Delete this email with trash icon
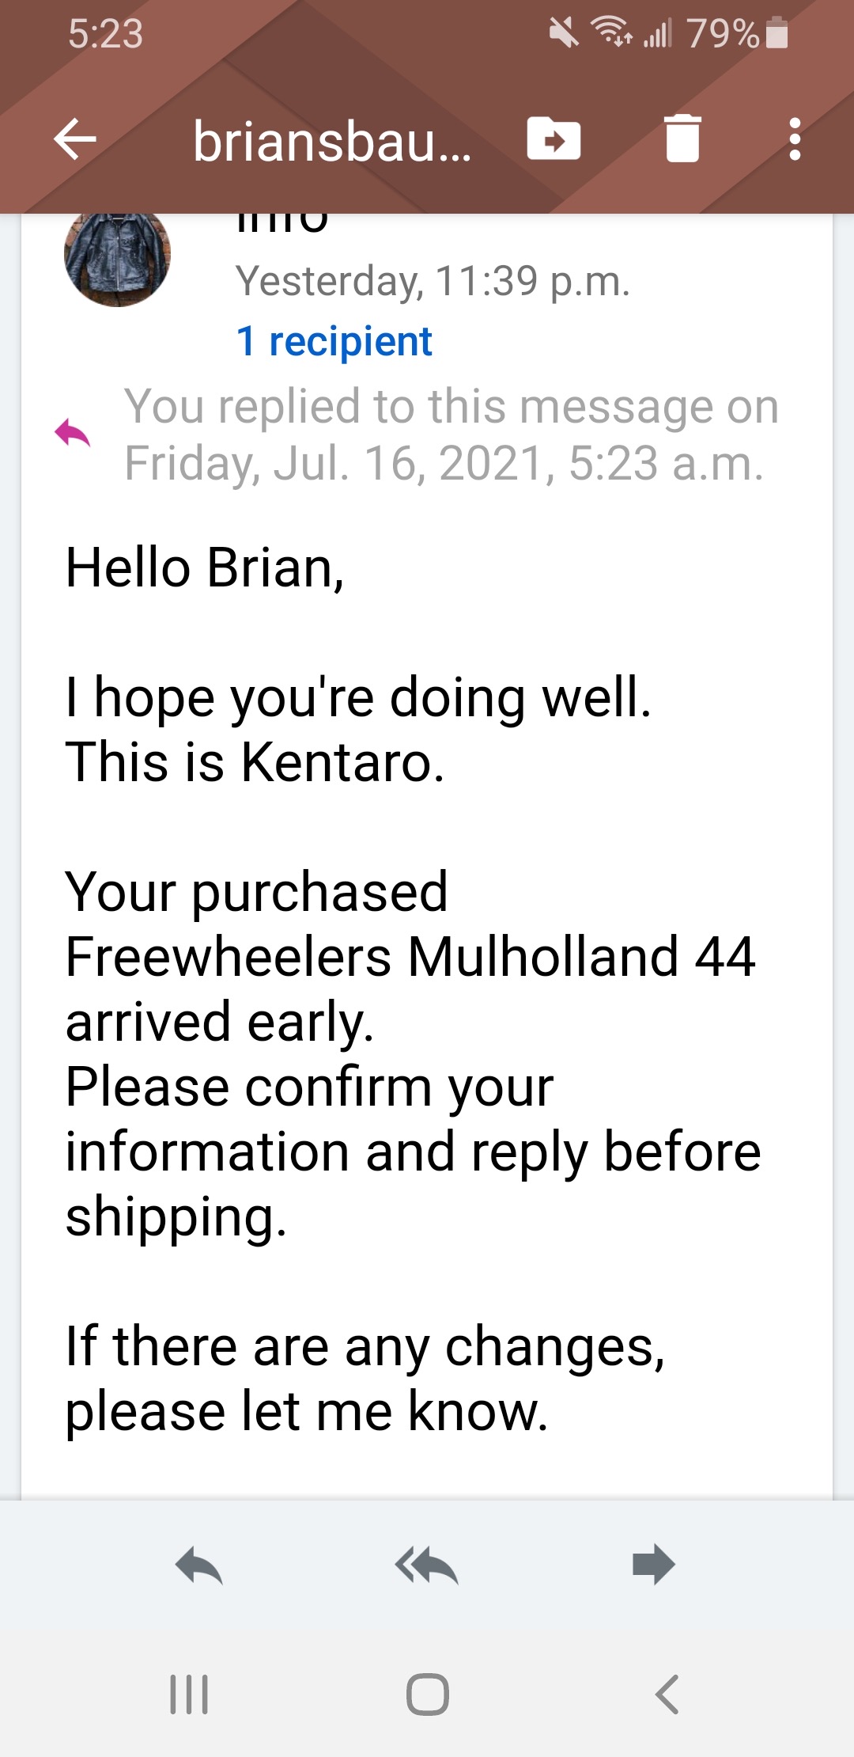The image size is (854, 1757). (x=682, y=139)
